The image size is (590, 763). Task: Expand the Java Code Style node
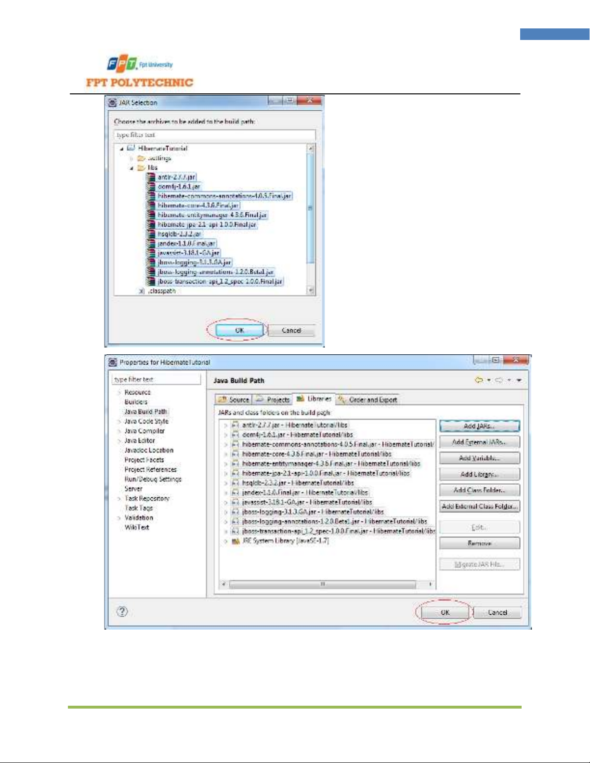(119, 422)
